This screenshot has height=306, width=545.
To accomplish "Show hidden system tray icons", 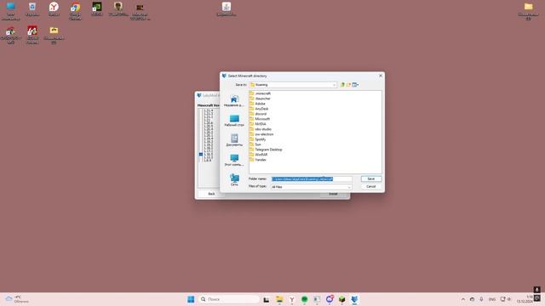I will (463, 299).
